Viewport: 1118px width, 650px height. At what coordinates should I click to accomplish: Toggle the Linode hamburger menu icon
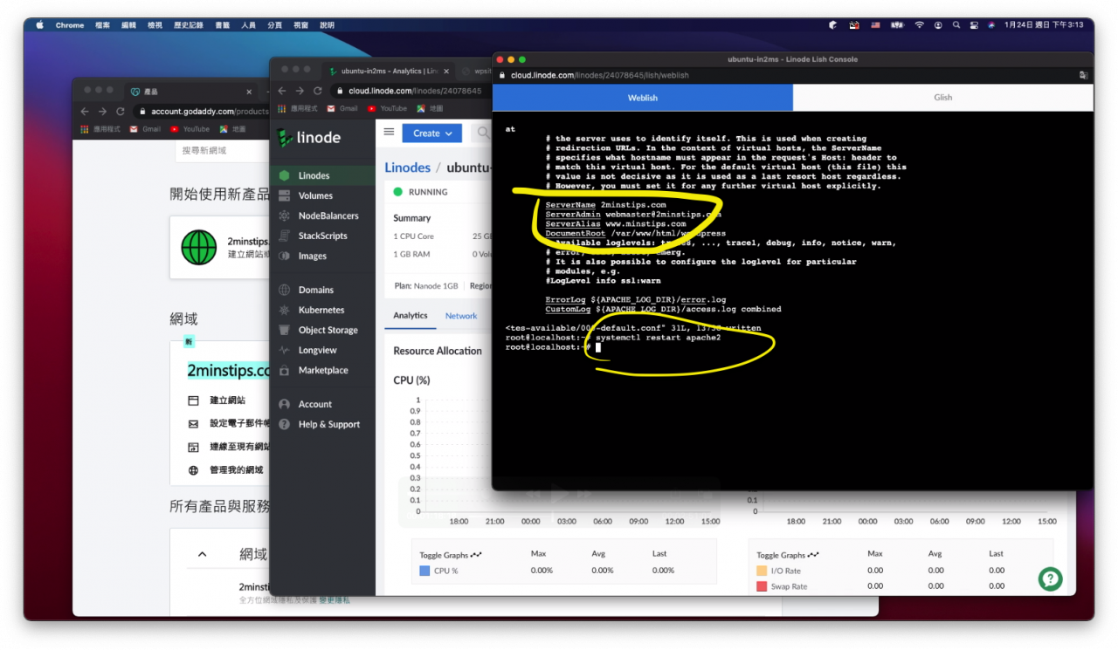(x=389, y=133)
